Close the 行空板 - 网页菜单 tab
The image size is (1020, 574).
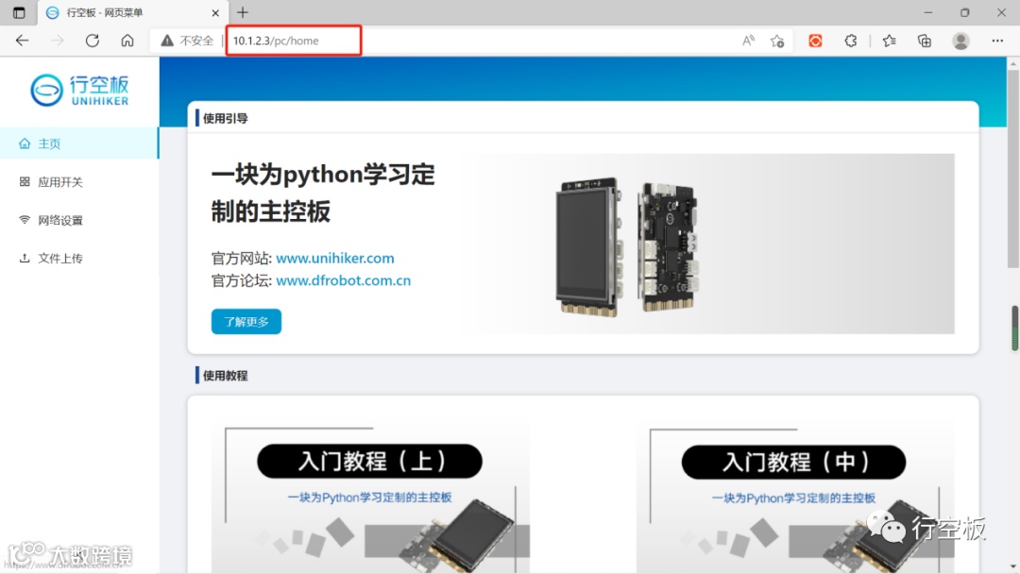(215, 12)
